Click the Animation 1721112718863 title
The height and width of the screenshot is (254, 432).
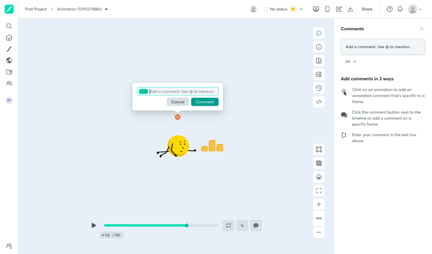(x=79, y=9)
